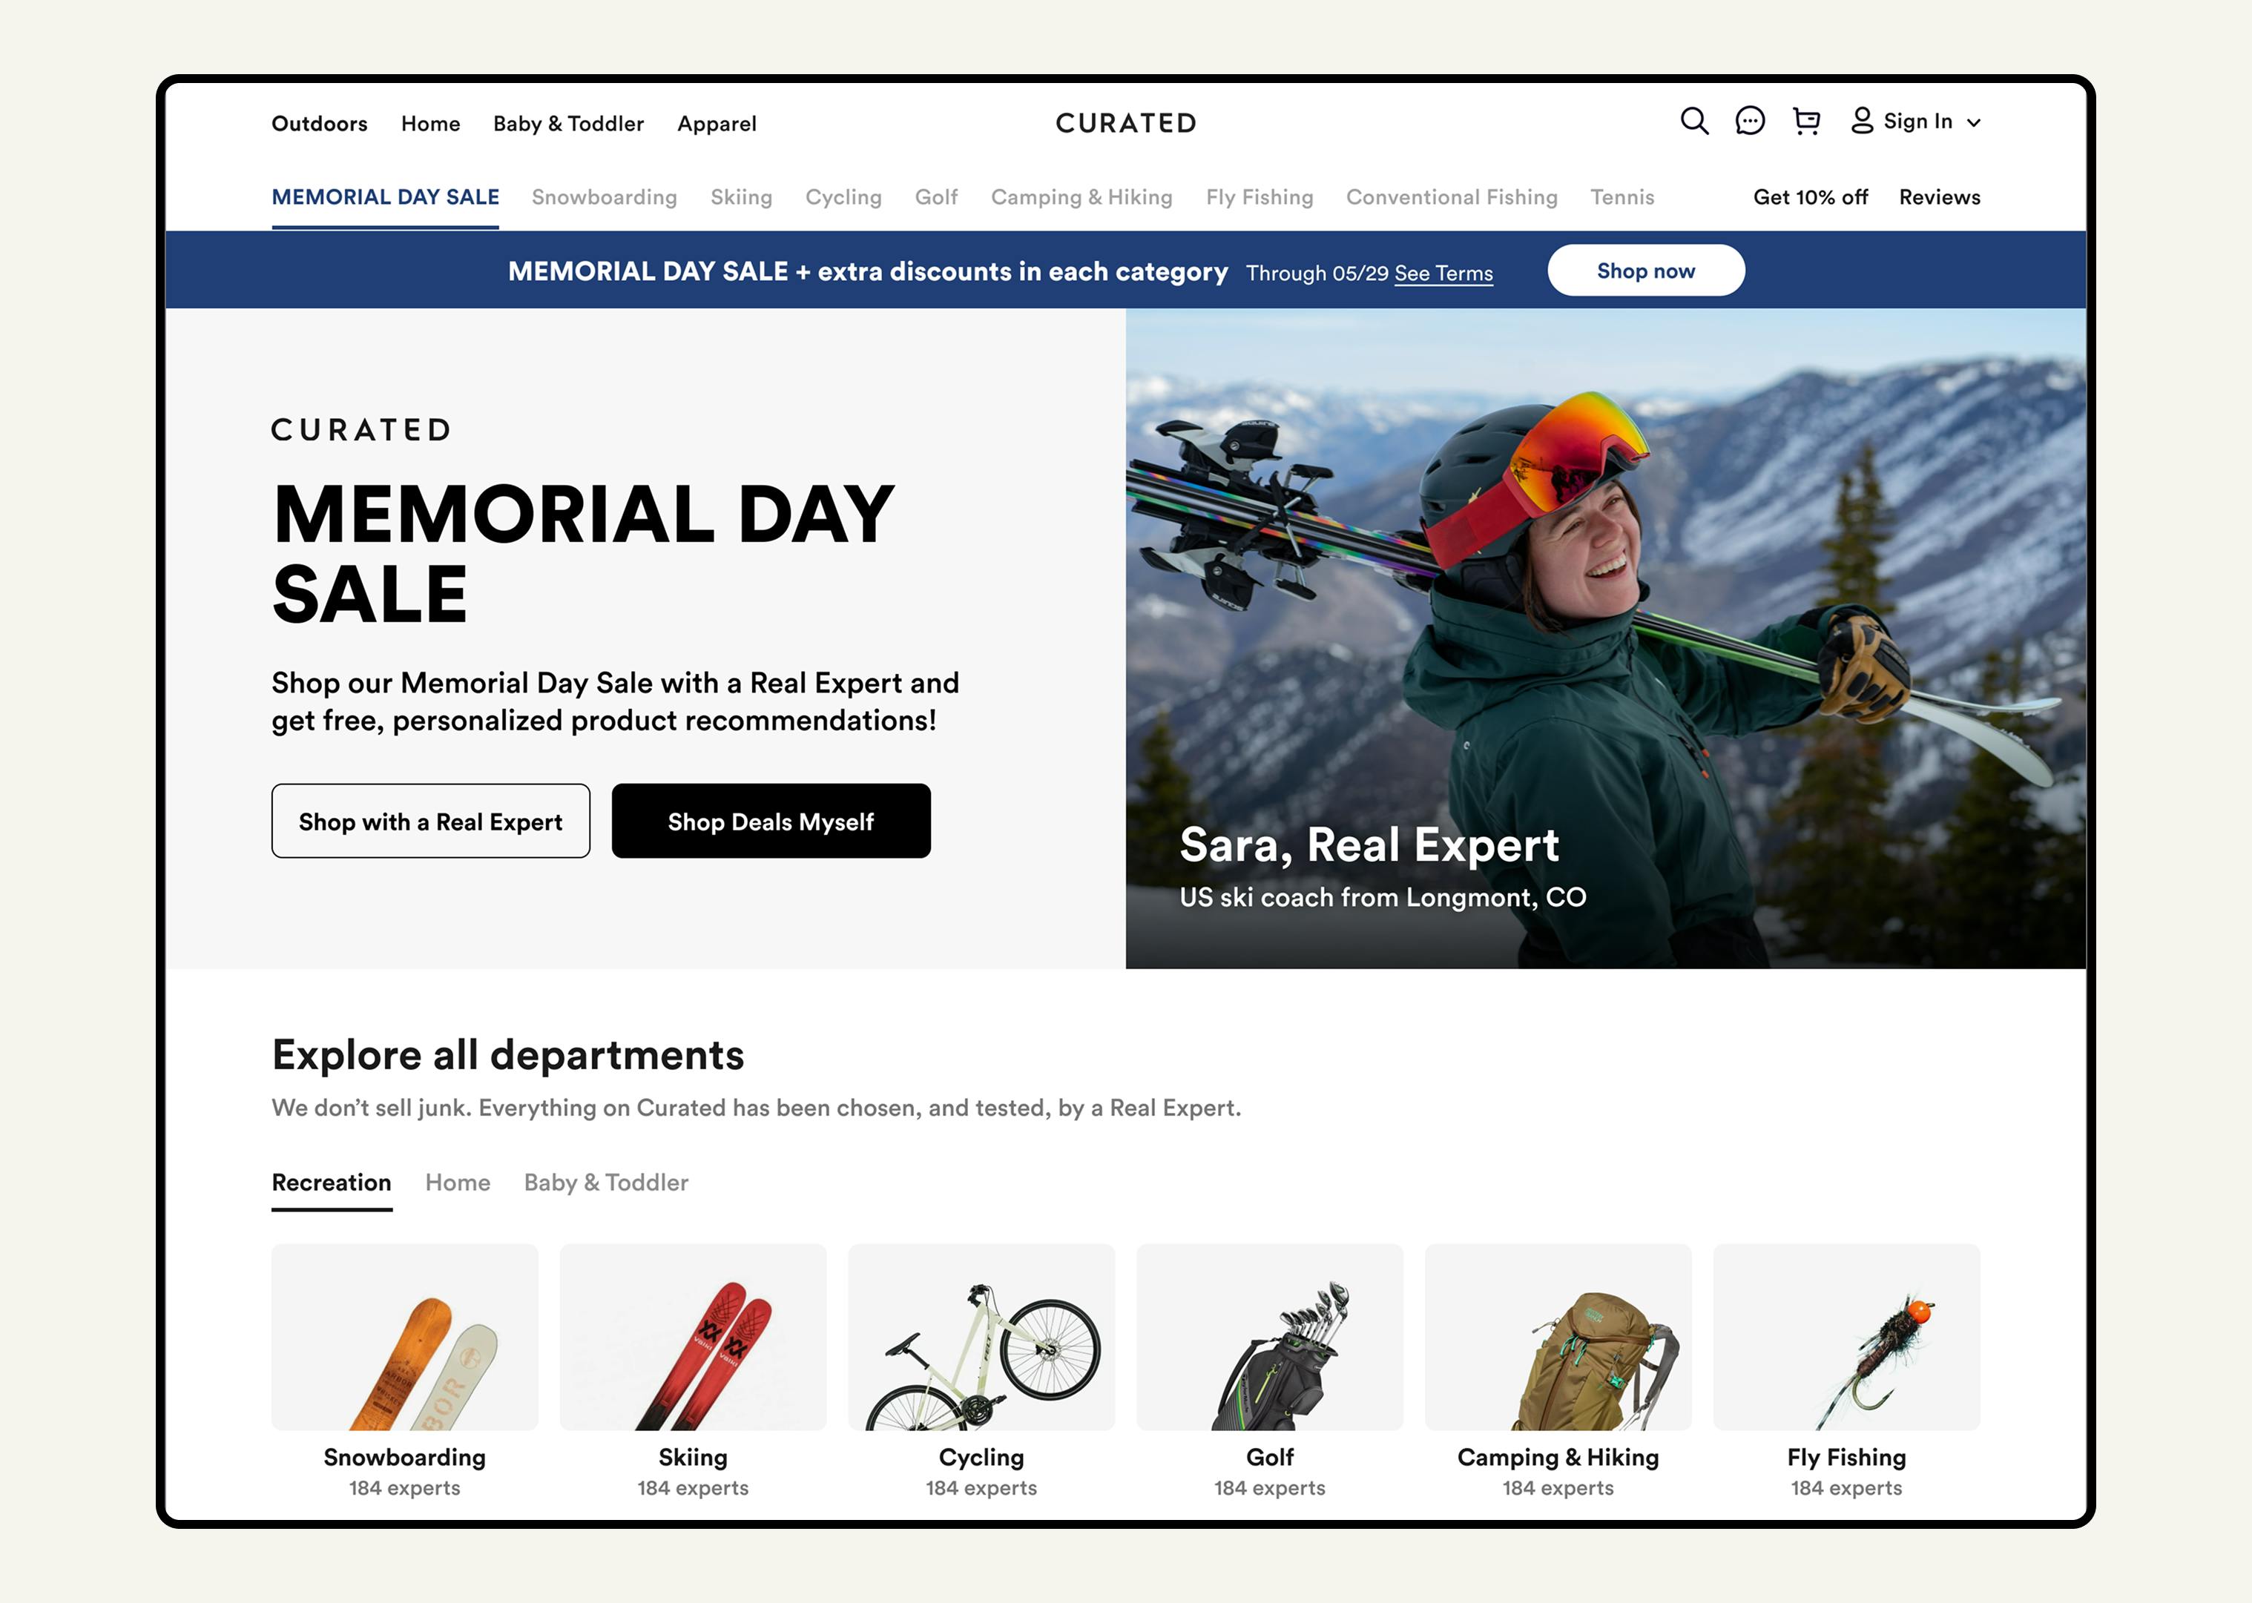Select the Recreation departments tab
The image size is (2252, 1603).
(x=332, y=1183)
